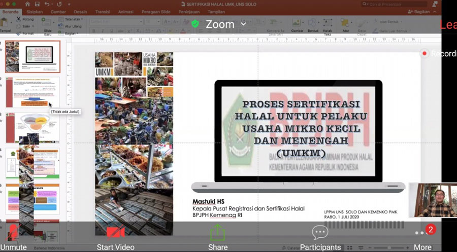Open the font name combo box
457x252 pixels.
(x=116, y=22)
